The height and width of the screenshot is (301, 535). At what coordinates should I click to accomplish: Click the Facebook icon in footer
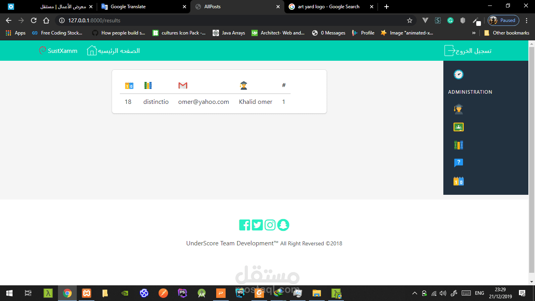pyautogui.click(x=245, y=225)
